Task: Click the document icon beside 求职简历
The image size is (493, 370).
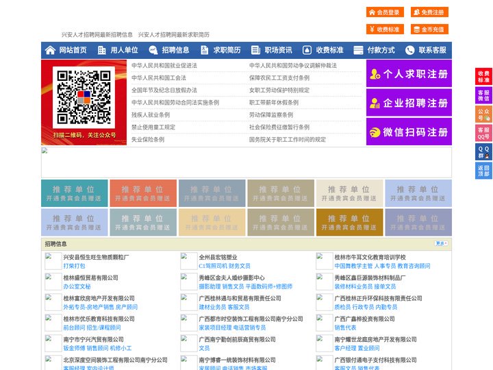Action: point(204,50)
